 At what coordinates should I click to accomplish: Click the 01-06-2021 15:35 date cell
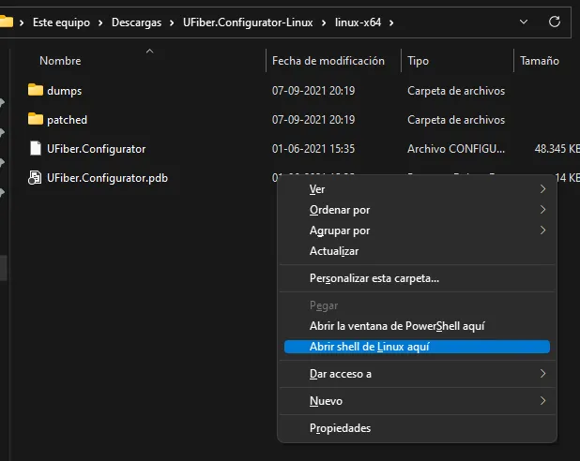[313, 149]
